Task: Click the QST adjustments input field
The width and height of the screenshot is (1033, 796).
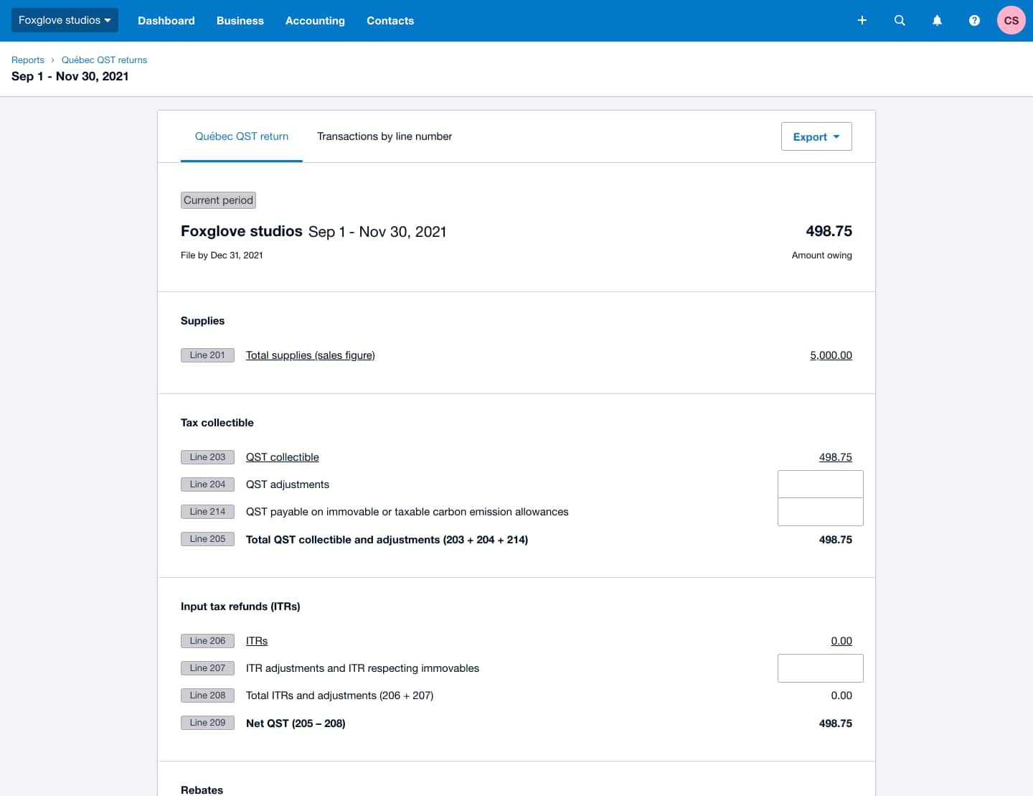Action: tap(820, 484)
